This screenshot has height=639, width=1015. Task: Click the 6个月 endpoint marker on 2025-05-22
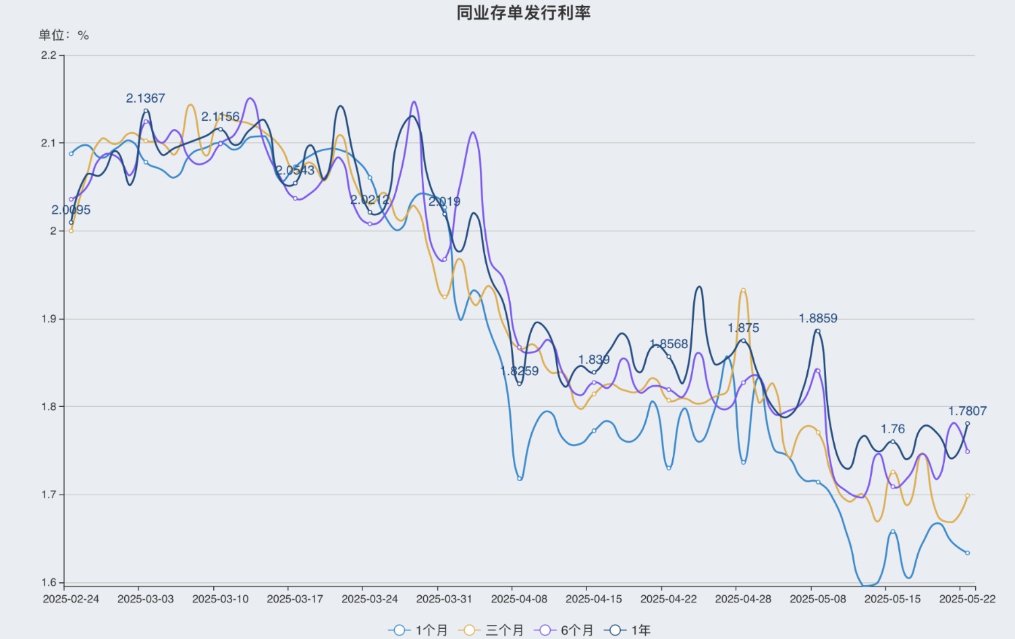967,451
